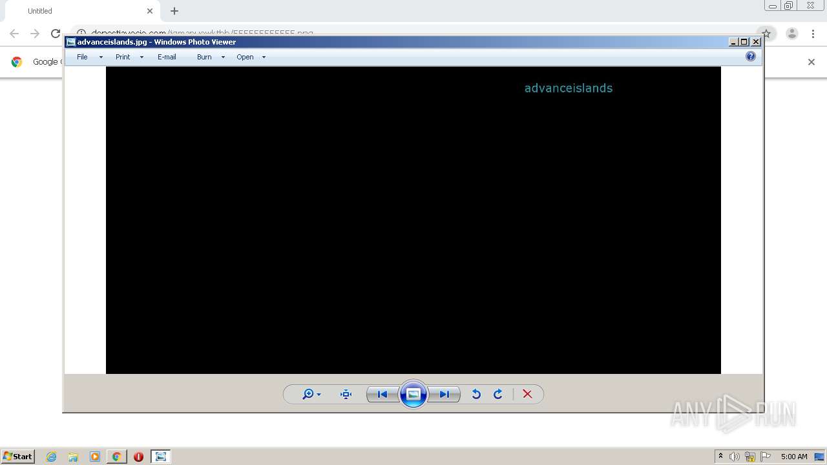Image resolution: width=827 pixels, height=465 pixels.
Task: Start the slide show
Action: 413,394
